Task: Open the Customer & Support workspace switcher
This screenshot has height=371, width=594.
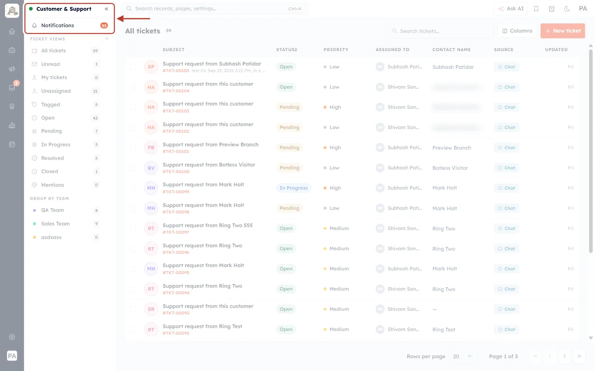Action: click(x=64, y=9)
